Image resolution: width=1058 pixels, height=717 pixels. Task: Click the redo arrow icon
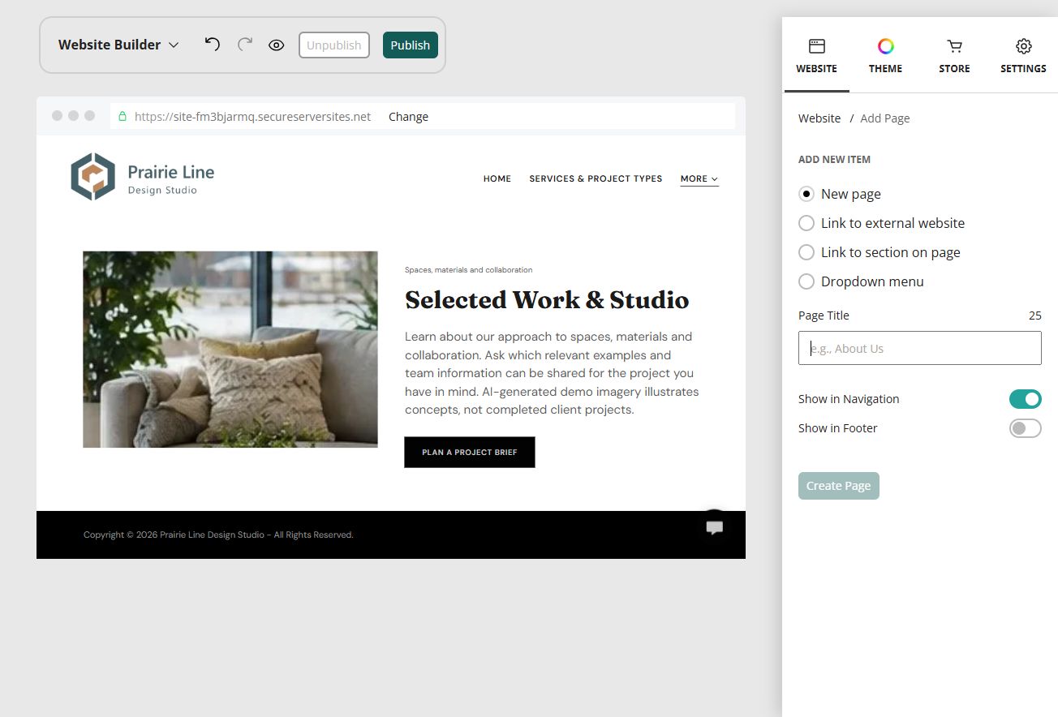pos(245,45)
